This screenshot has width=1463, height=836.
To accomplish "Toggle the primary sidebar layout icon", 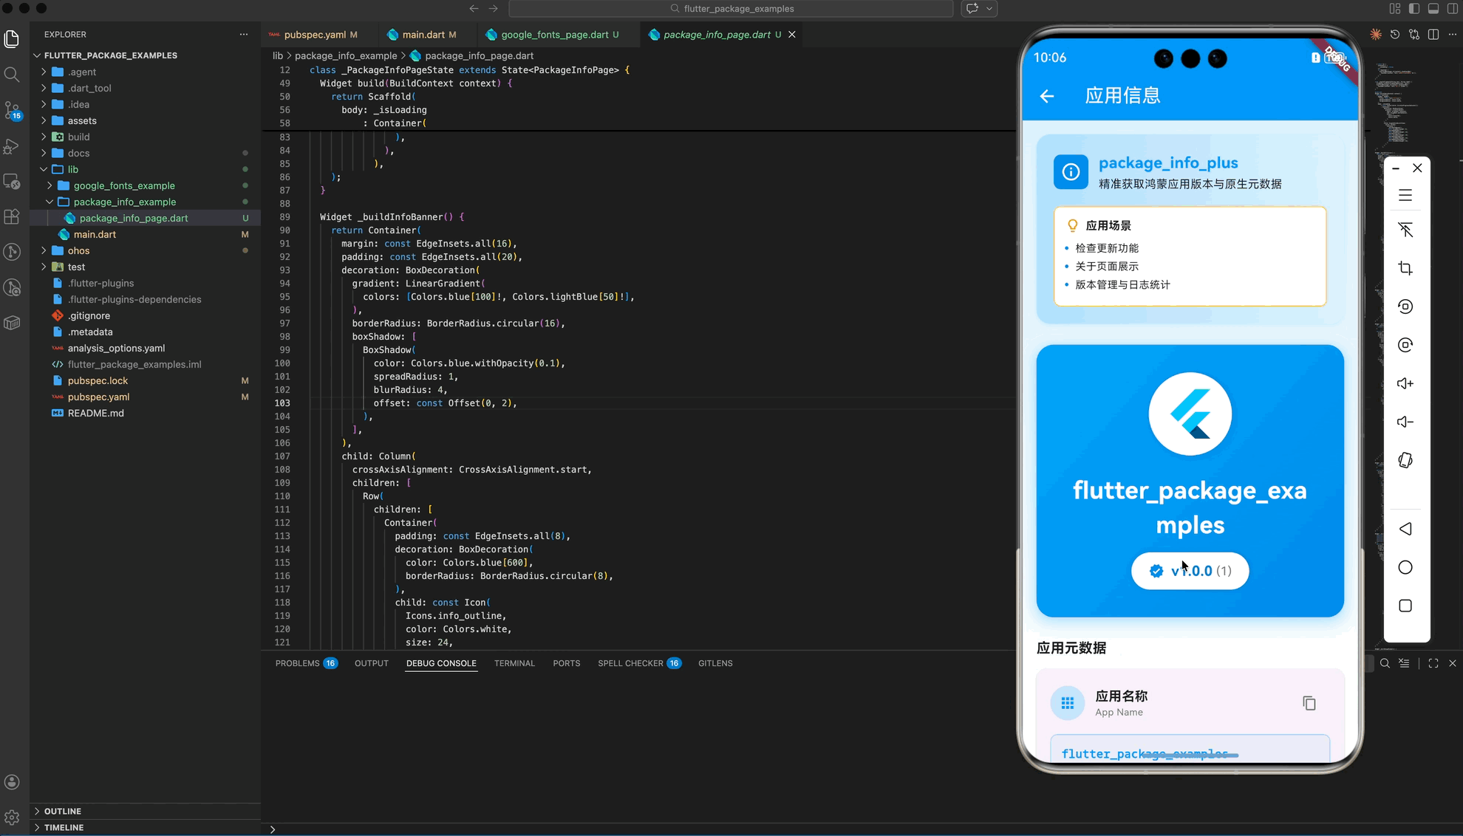I will pyautogui.click(x=1413, y=9).
